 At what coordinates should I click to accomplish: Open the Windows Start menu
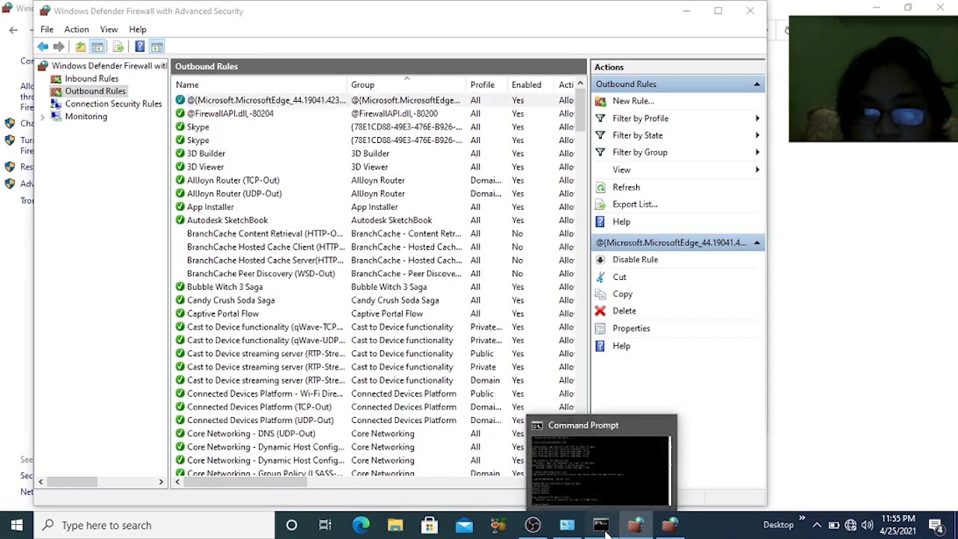(16, 526)
